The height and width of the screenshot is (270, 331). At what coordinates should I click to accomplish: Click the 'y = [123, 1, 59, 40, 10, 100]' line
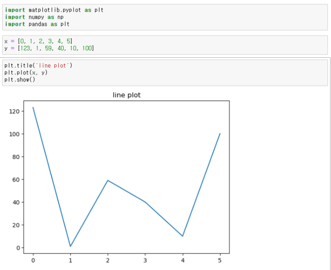(x=49, y=48)
